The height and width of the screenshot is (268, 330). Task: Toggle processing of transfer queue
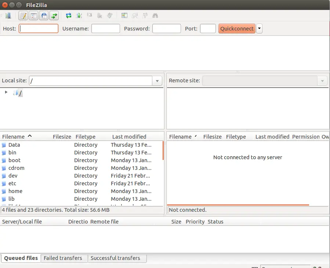pos(79,15)
